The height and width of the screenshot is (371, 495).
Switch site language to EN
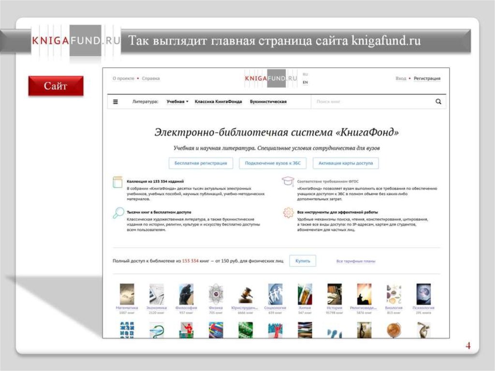point(305,83)
